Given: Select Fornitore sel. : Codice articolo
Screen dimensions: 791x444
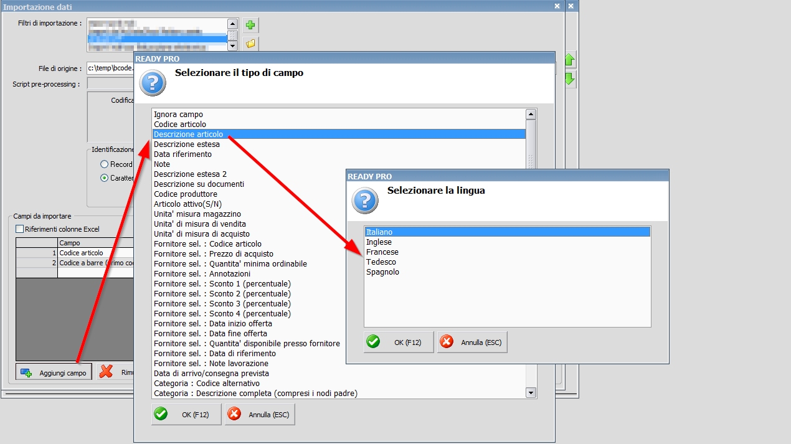Looking at the screenshot, I should [249, 243].
